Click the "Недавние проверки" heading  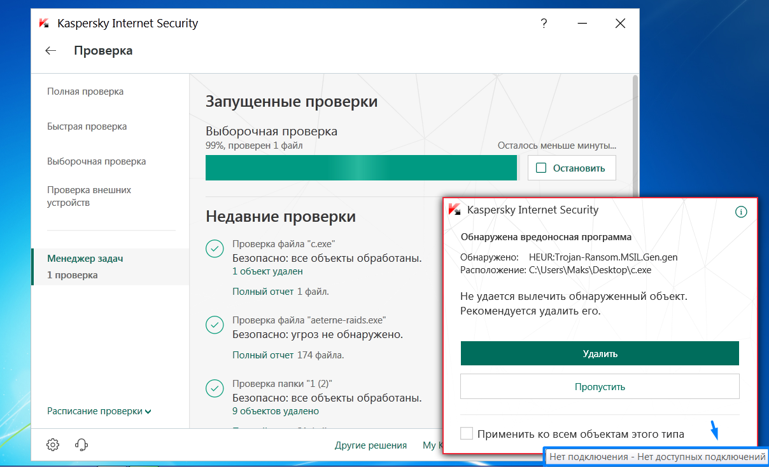[281, 217]
